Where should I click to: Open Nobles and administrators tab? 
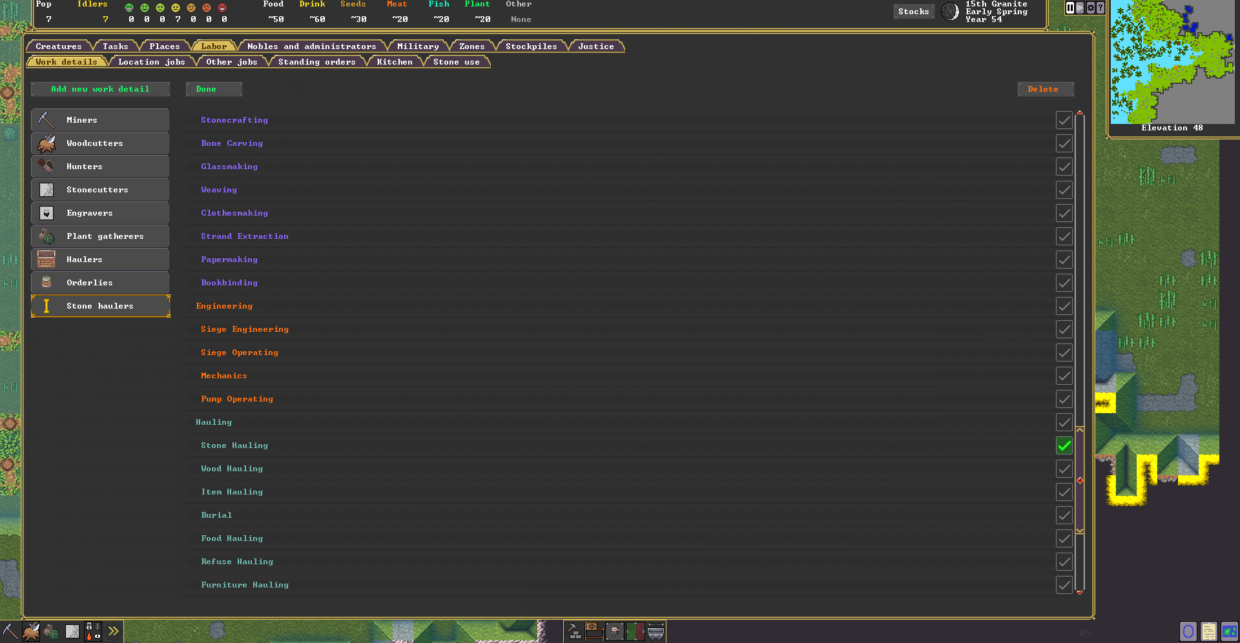coord(312,46)
